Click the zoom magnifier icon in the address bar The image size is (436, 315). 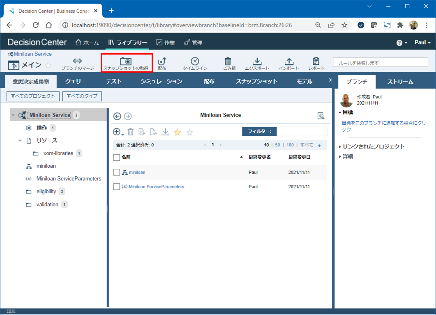pos(318,25)
